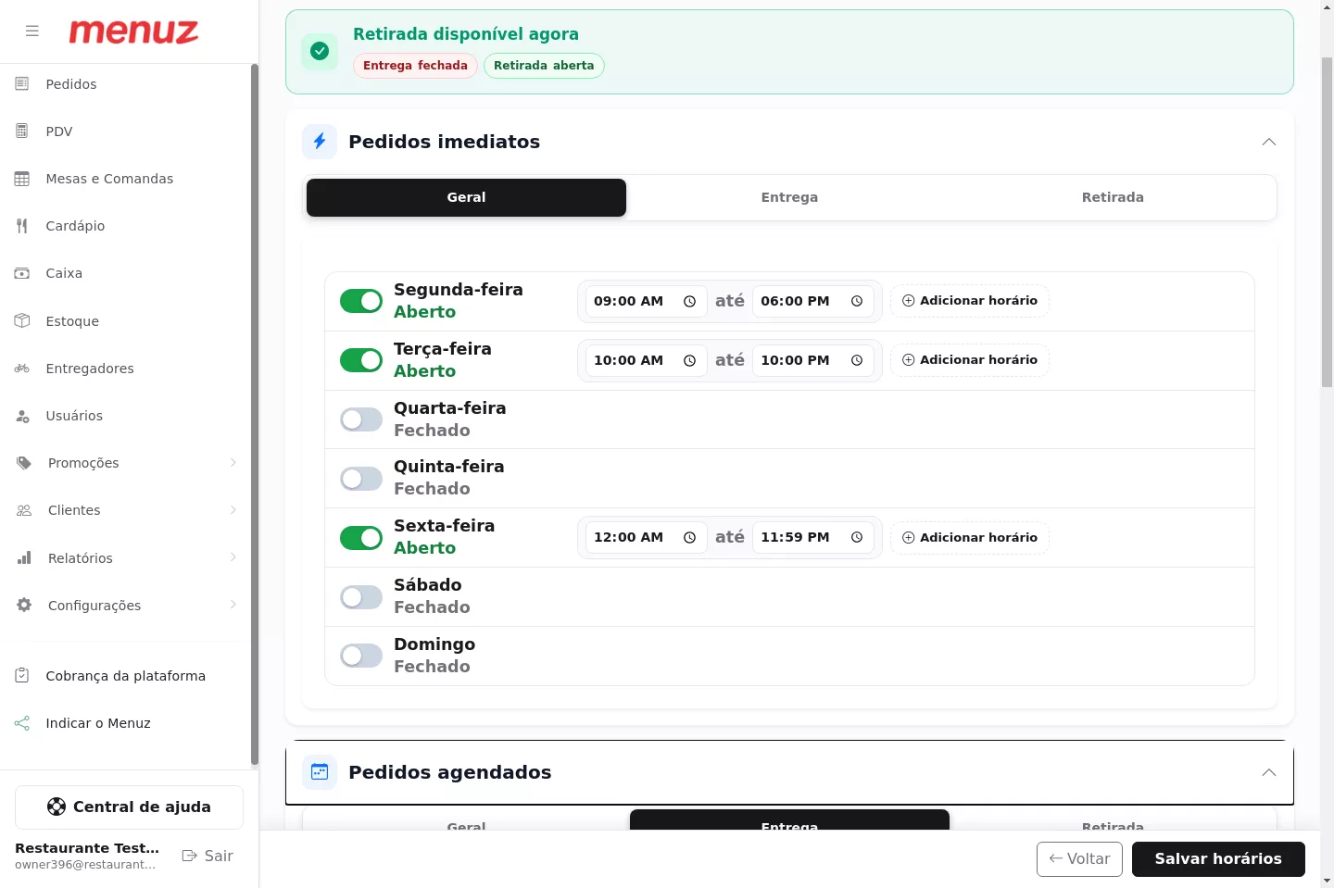This screenshot has width=1334, height=888.
Task: Open clock picker for Terça-feira 10:00 AM
Action: [x=689, y=360]
